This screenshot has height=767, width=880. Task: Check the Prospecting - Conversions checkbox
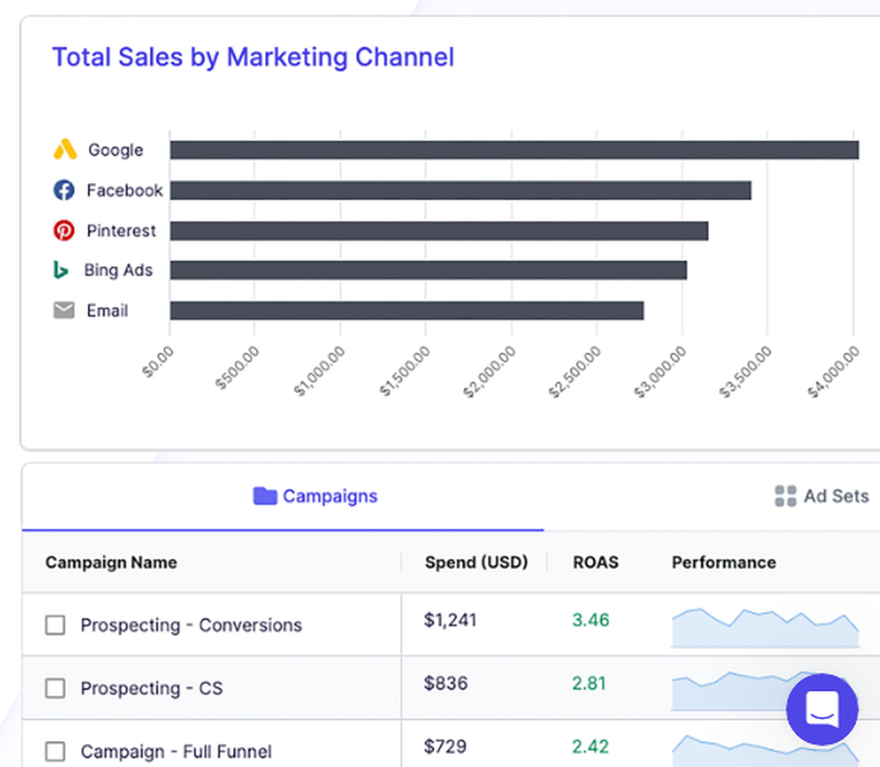55,625
